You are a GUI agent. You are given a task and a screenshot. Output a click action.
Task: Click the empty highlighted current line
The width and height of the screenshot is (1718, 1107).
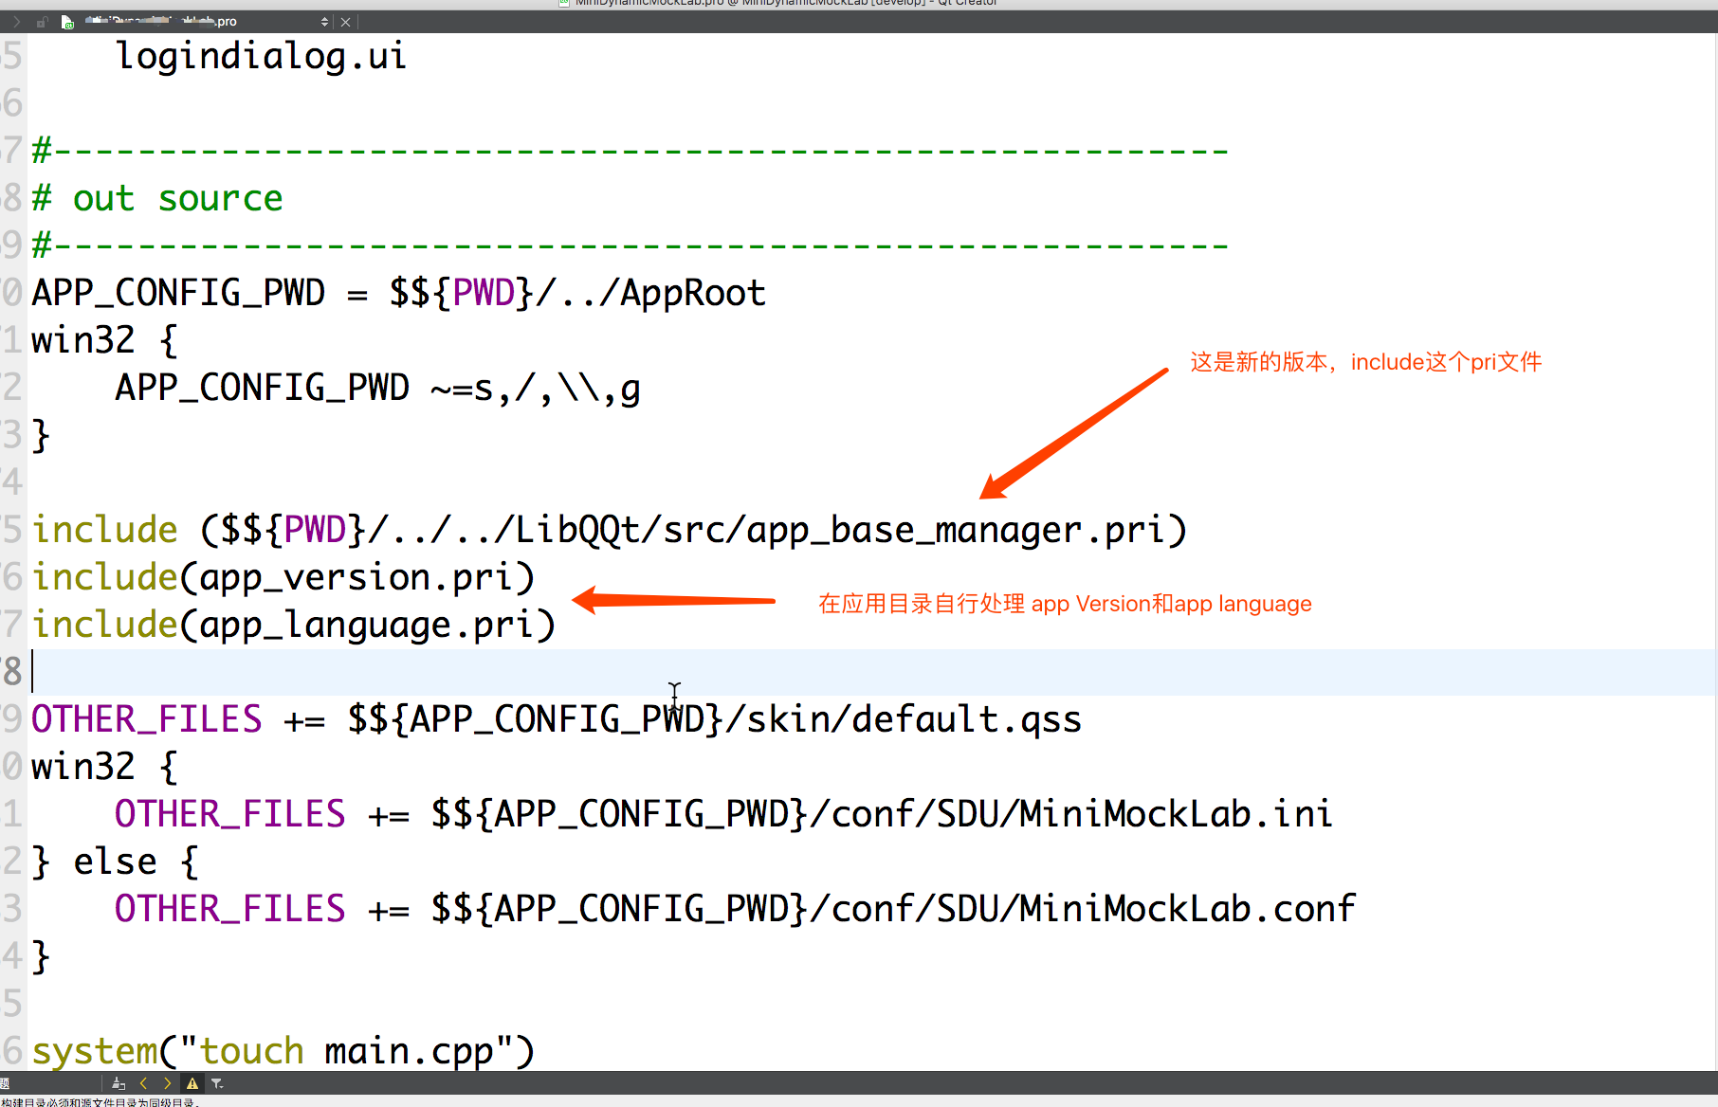(872, 672)
